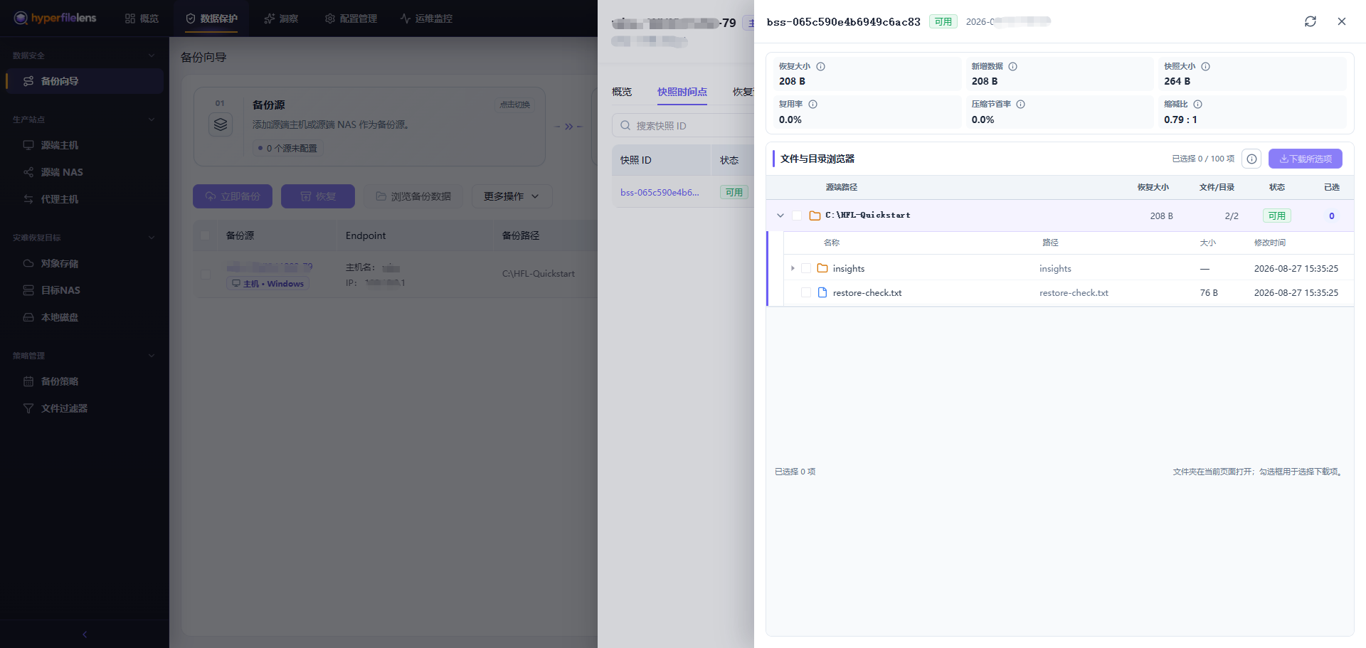Click the info button beside 下载所选项
The image size is (1366, 648).
click(x=1251, y=159)
